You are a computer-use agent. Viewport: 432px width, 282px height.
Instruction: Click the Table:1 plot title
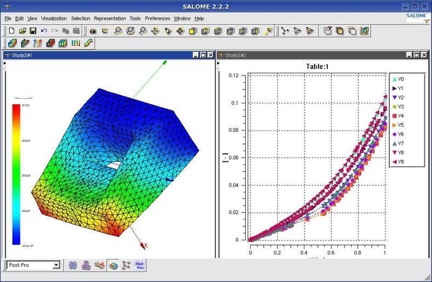tap(317, 66)
